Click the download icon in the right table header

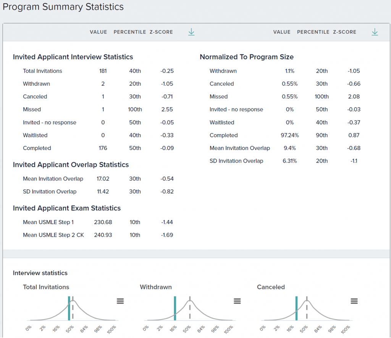click(x=375, y=32)
